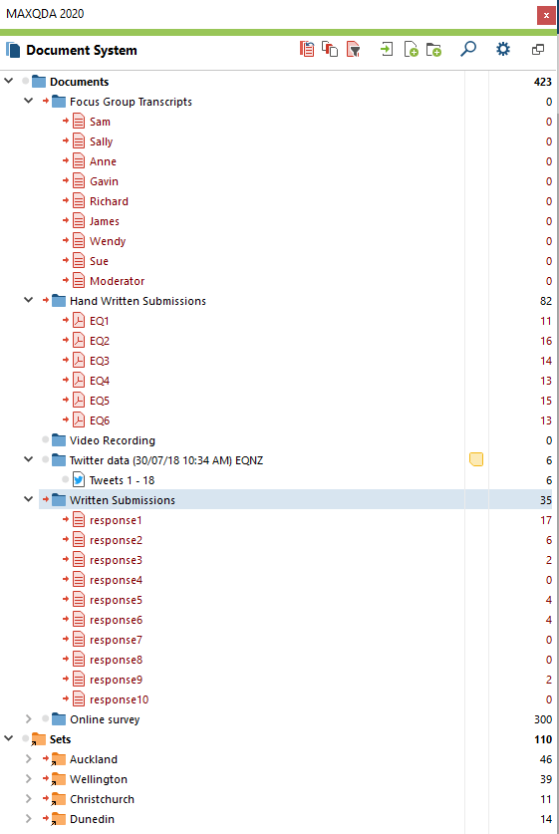Toggle activation circle for Tweets 1 - 18

(66, 479)
